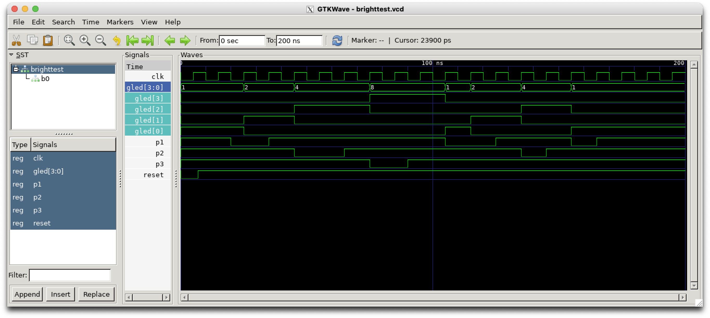The image size is (710, 318).
Task: Click the waves horizontal scrollbar track
Action: 433,297
